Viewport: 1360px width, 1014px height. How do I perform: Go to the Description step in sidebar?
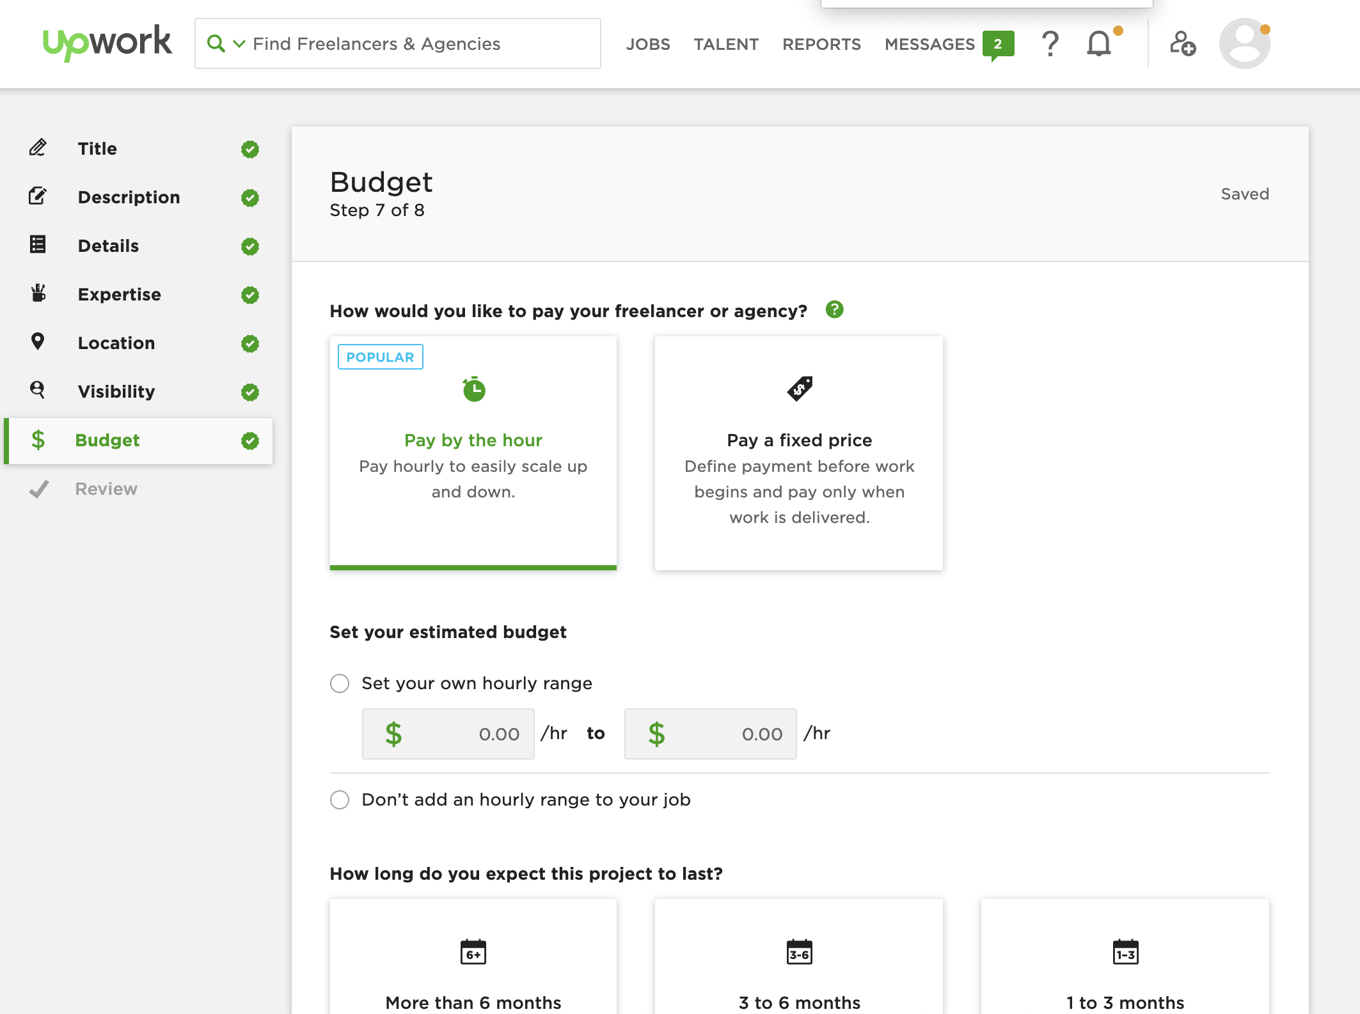click(x=129, y=197)
